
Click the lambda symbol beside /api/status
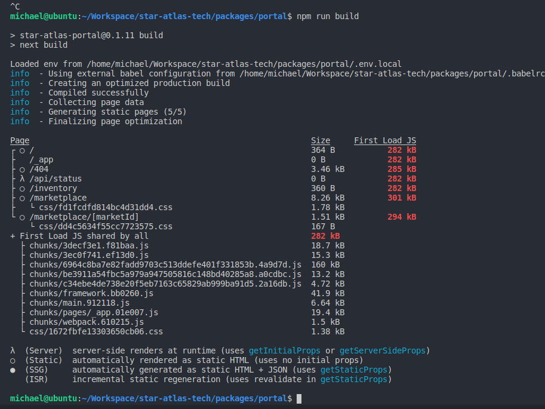[22, 179]
